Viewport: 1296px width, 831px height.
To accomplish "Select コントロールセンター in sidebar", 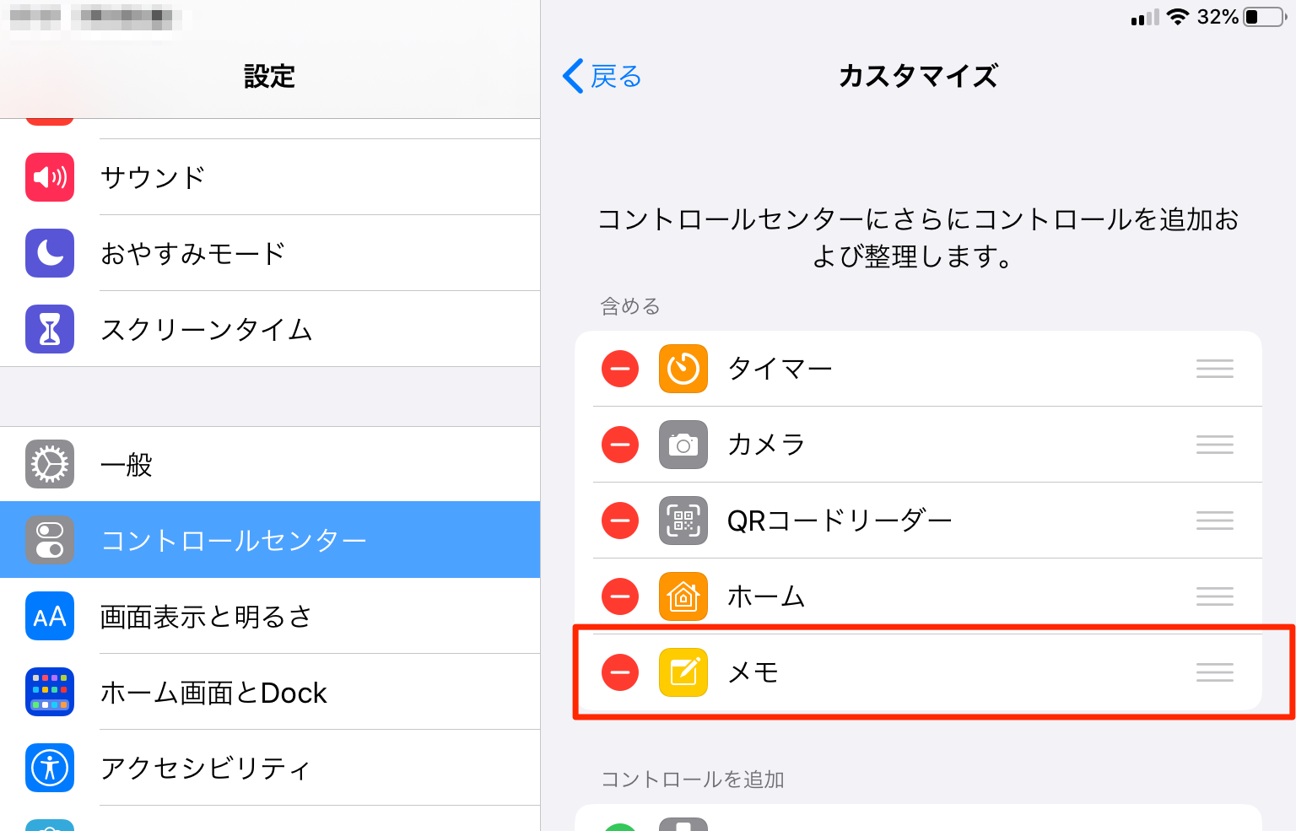I will [x=270, y=540].
